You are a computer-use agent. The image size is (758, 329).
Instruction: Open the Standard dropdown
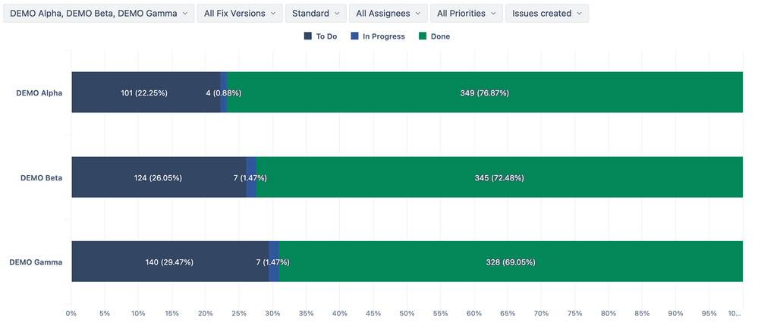point(316,14)
